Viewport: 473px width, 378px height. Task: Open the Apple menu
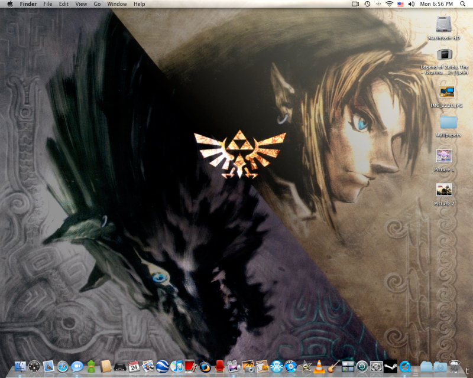10,4
